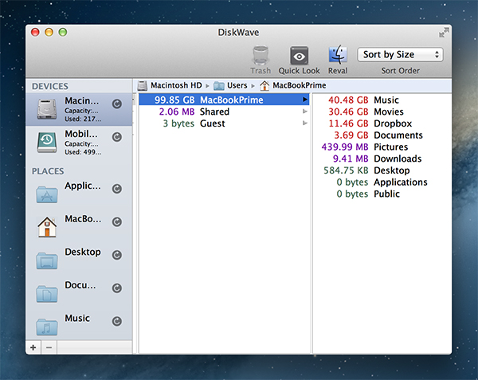Click Macintosh HD in the path bar

click(170, 85)
